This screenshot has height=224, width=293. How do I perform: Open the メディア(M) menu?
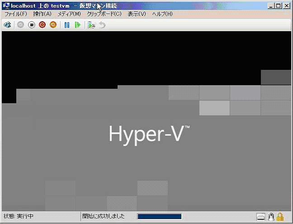pyautogui.click(x=69, y=14)
